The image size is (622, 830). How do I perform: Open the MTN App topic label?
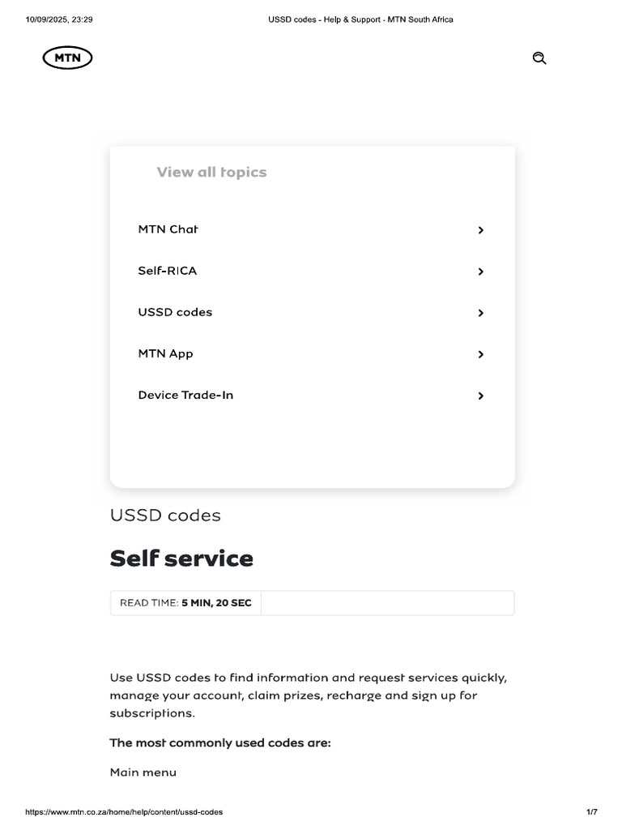(166, 353)
